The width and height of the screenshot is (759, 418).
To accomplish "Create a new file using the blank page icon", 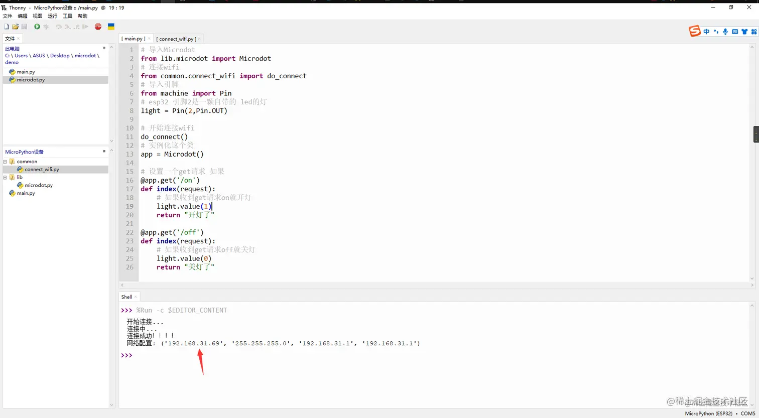I will pos(7,27).
